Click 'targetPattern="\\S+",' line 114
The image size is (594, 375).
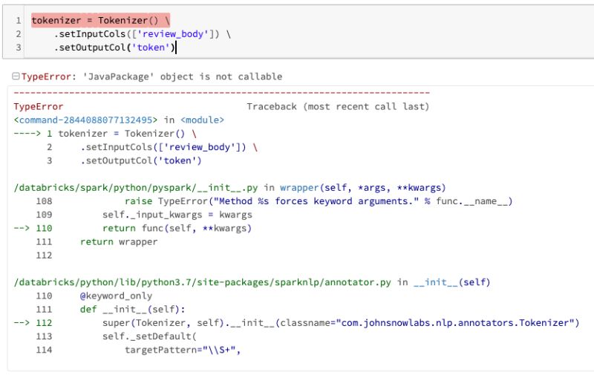click(x=183, y=350)
